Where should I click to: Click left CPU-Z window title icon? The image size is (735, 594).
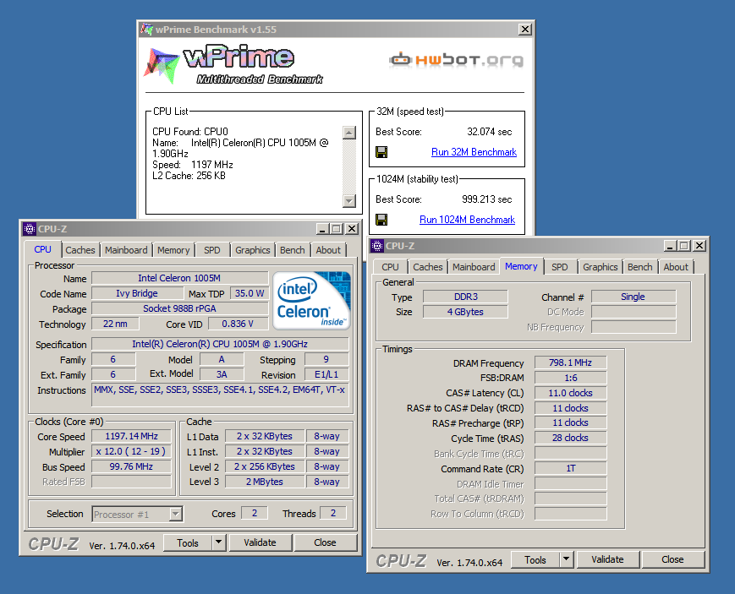tap(29, 229)
